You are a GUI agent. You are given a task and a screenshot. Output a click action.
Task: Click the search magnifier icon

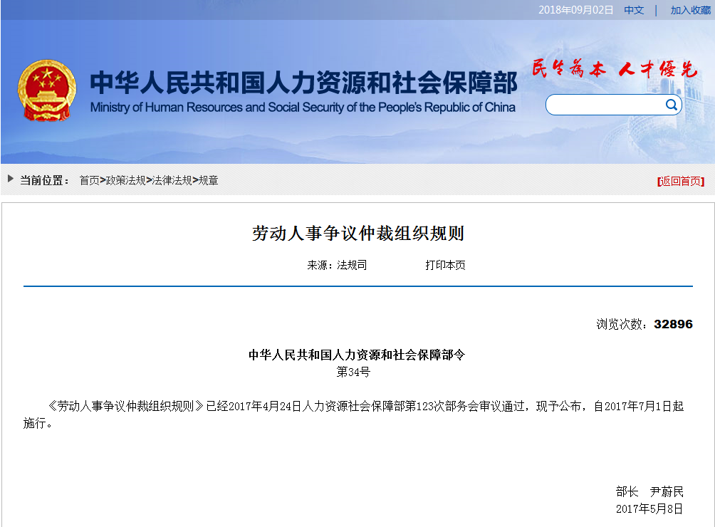tap(671, 105)
